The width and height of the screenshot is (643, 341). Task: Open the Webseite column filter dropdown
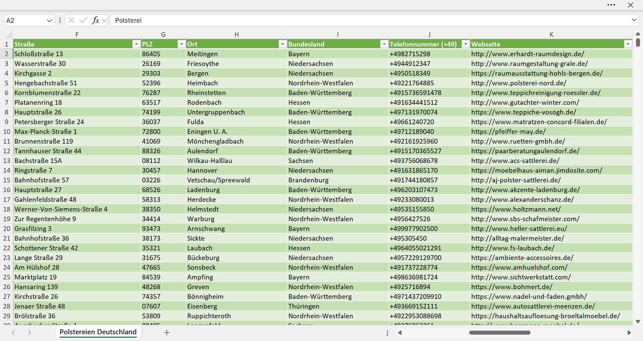(628, 44)
